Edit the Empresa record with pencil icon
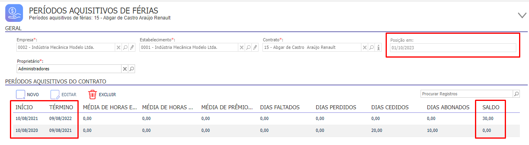 point(132,48)
